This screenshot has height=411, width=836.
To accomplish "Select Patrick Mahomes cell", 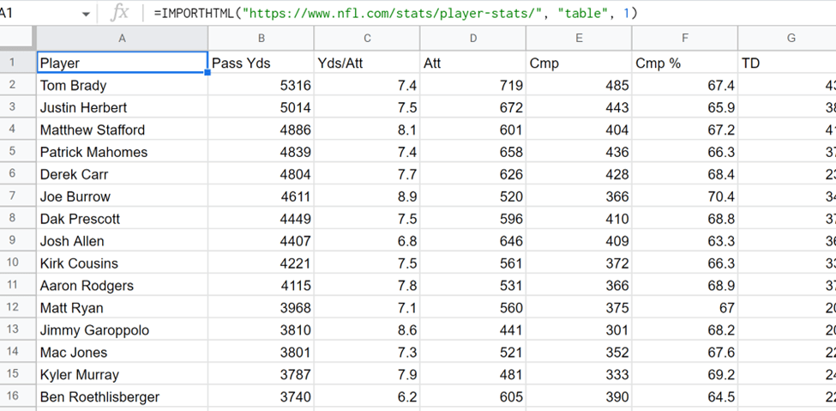I will (x=122, y=152).
